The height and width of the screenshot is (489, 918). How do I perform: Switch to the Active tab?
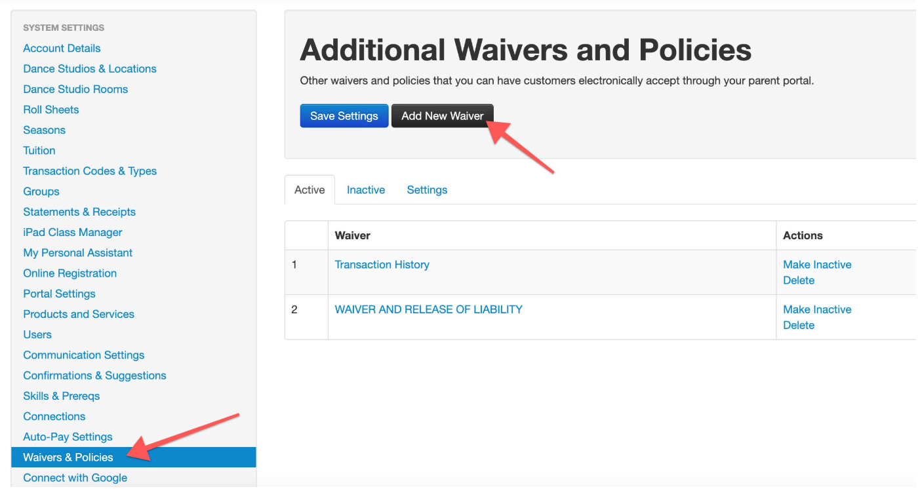coord(309,190)
